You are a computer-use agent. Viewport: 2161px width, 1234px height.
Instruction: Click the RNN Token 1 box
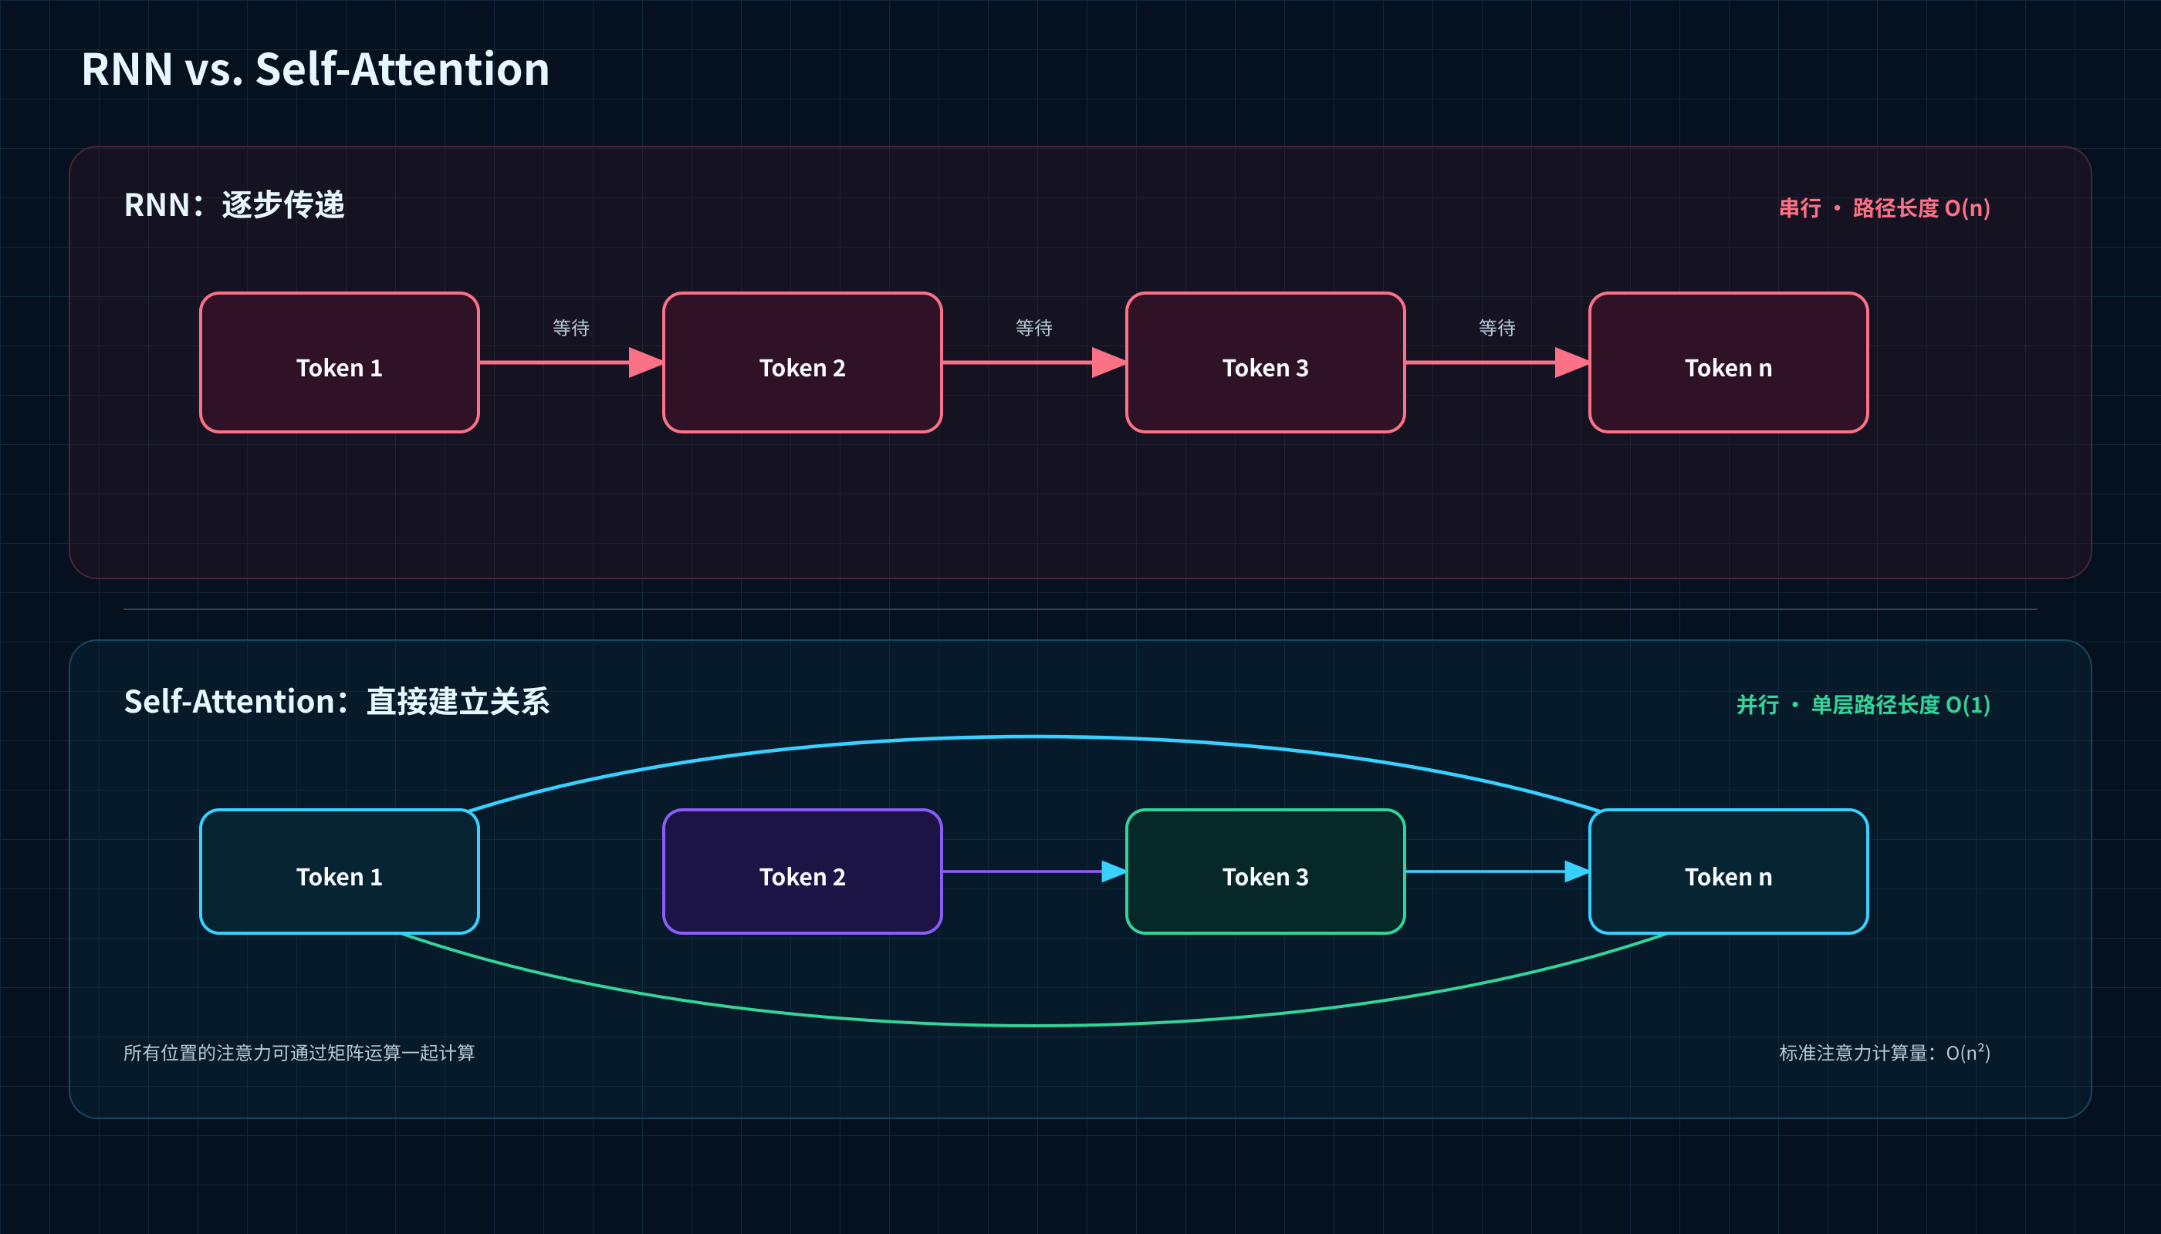[340, 362]
